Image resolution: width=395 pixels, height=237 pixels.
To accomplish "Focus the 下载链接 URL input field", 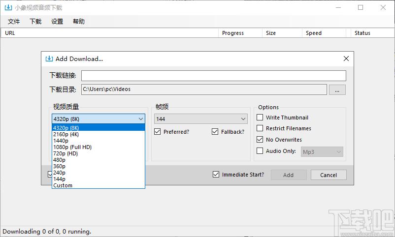I will [214, 76].
